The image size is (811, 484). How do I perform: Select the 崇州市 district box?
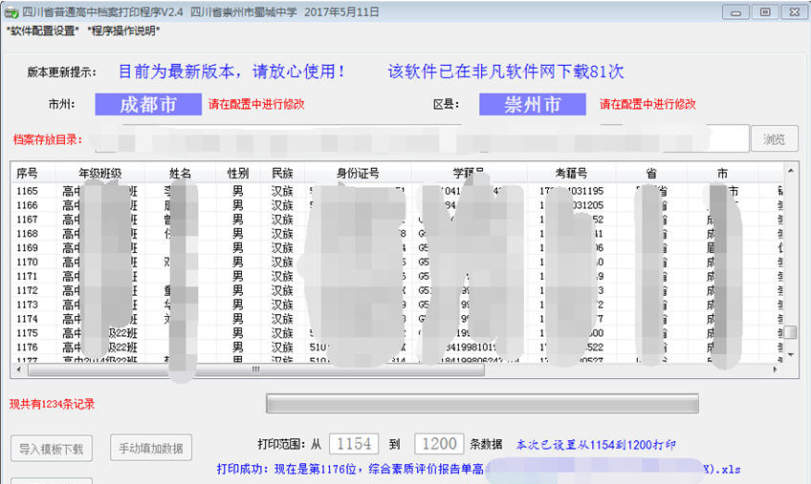click(533, 104)
